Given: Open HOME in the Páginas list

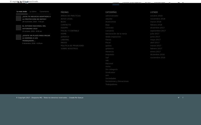Looking at the screenshot, I should (x=63, y=34).
